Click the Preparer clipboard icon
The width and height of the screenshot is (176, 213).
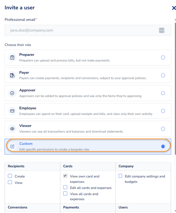[12, 57]
